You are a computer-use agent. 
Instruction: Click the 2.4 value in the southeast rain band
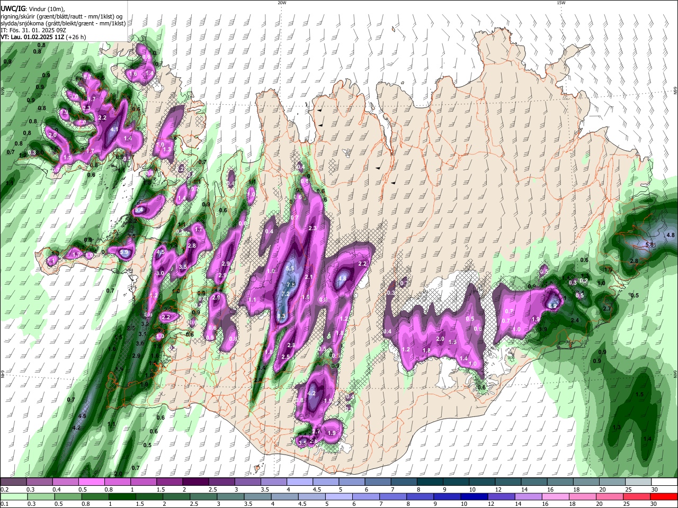(574, 321)
